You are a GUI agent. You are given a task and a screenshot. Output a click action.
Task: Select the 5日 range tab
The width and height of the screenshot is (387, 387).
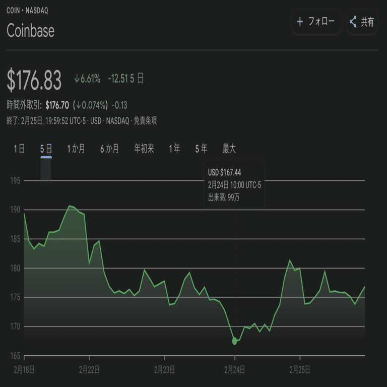46,149
